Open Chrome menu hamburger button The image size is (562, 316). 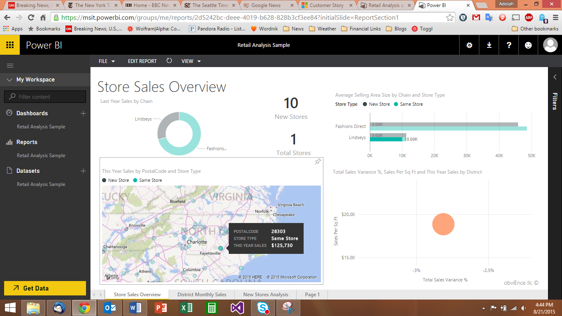(x=555, y=18)
